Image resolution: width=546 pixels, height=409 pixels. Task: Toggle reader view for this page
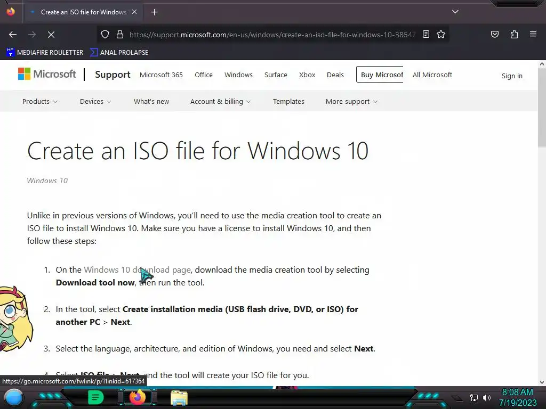click(x=426, y=34)
